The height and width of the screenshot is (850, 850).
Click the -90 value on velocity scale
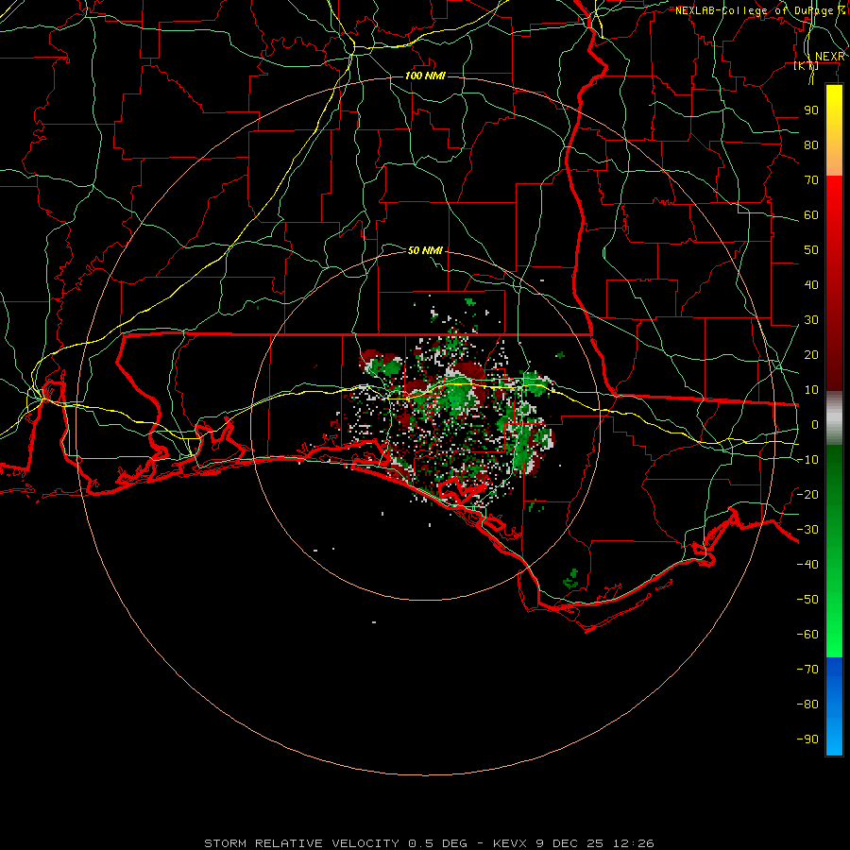click(807, 739)
